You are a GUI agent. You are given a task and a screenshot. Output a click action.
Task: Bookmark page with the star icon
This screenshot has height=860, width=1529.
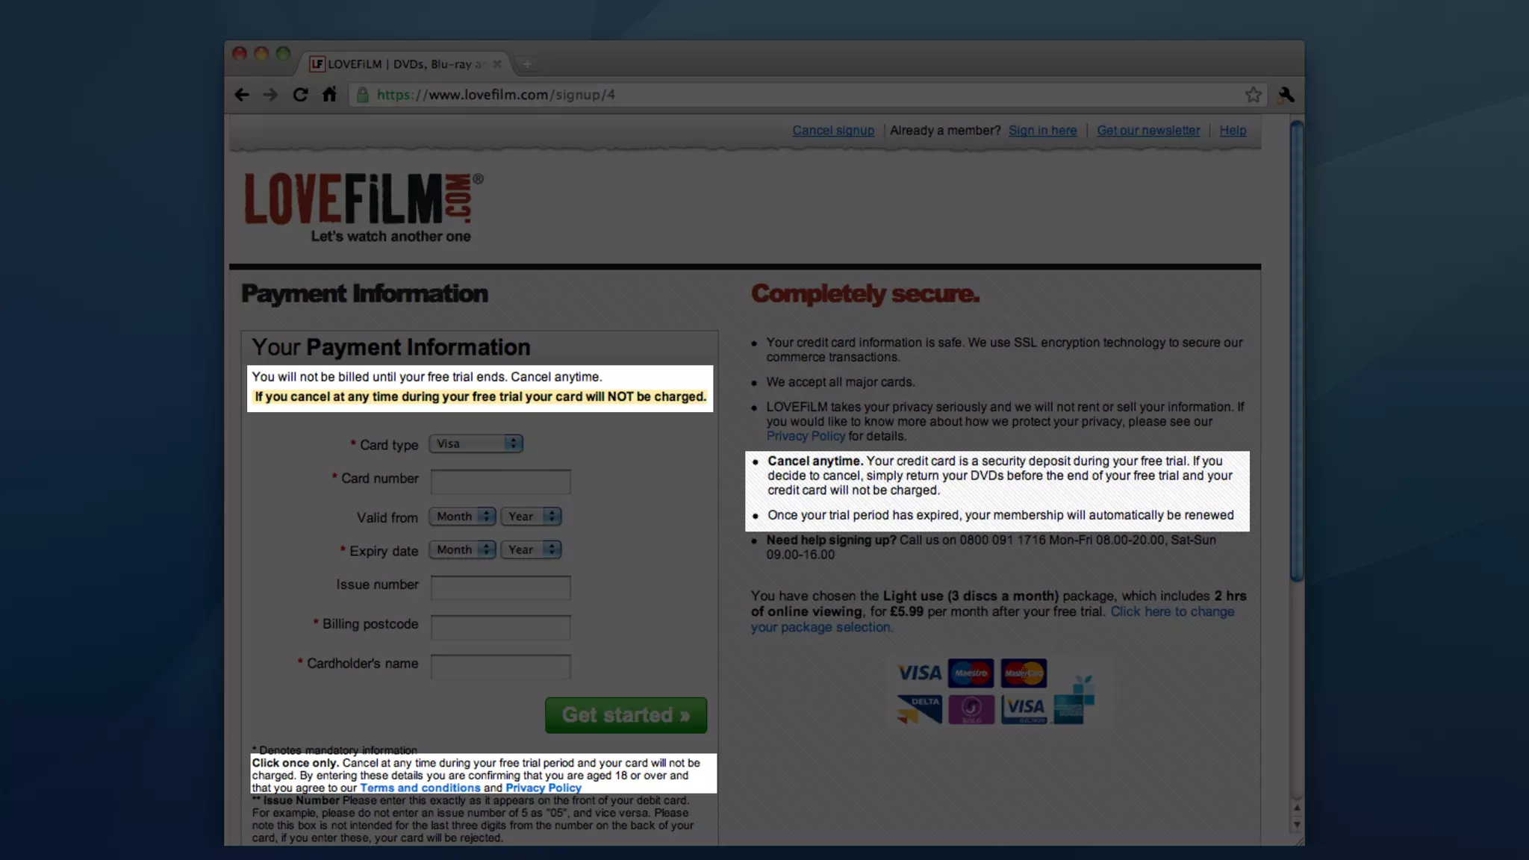[x=1253, y=95]
